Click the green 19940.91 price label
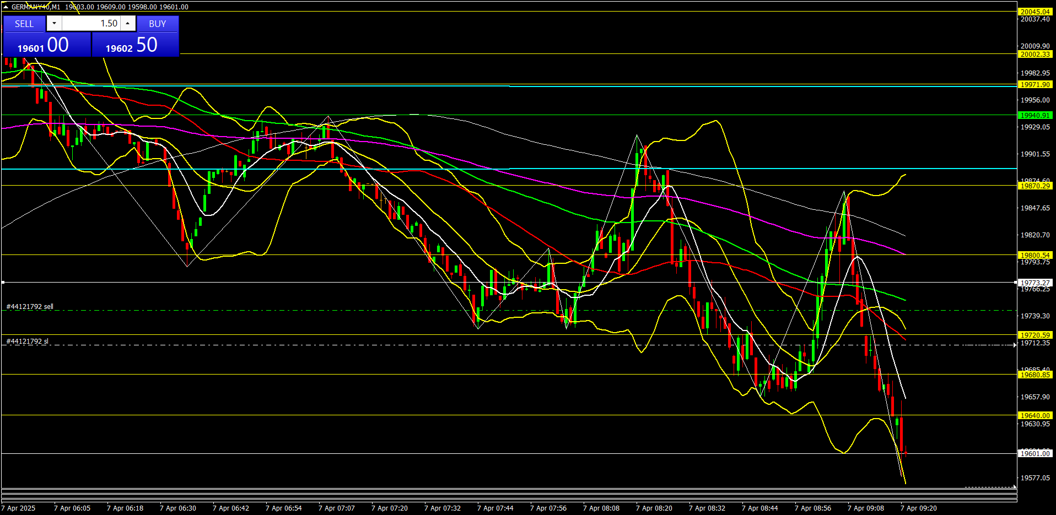 click(1035, 116)
